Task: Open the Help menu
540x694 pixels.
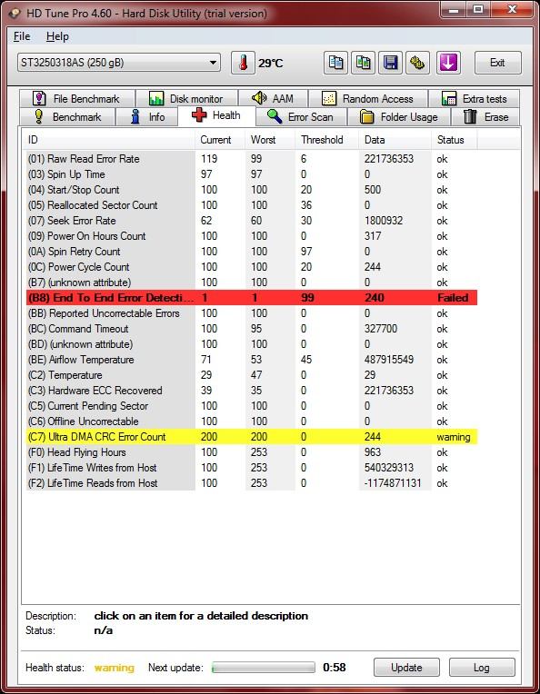Action: 57,36
